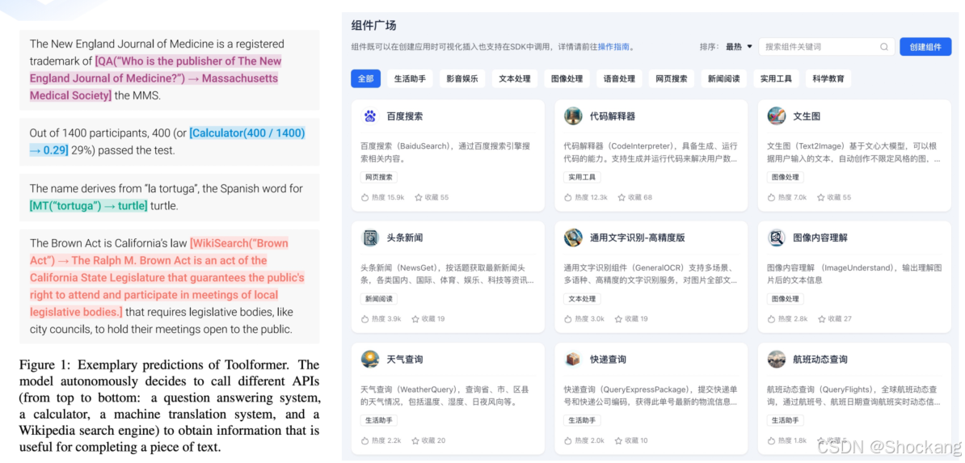Click 生活助手 tag on 航班动态查询 card

point(786,420)
